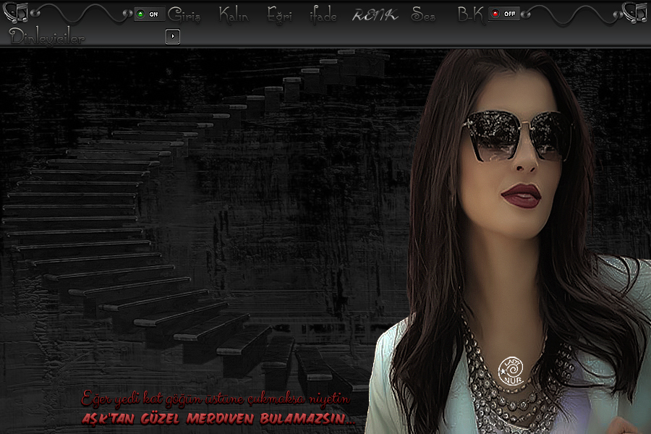Click the red italic quote text line
This screenshot has height=434, width=651.
[216, 399]
